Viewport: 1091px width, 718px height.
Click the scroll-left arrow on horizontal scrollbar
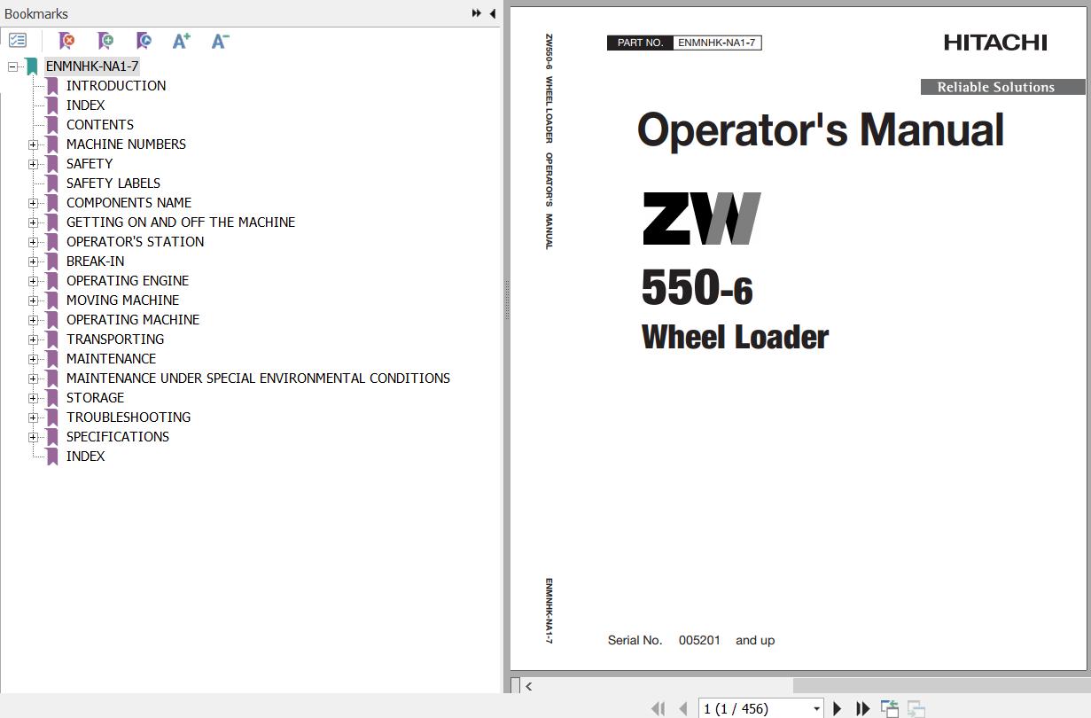click(x=529, y=685)
